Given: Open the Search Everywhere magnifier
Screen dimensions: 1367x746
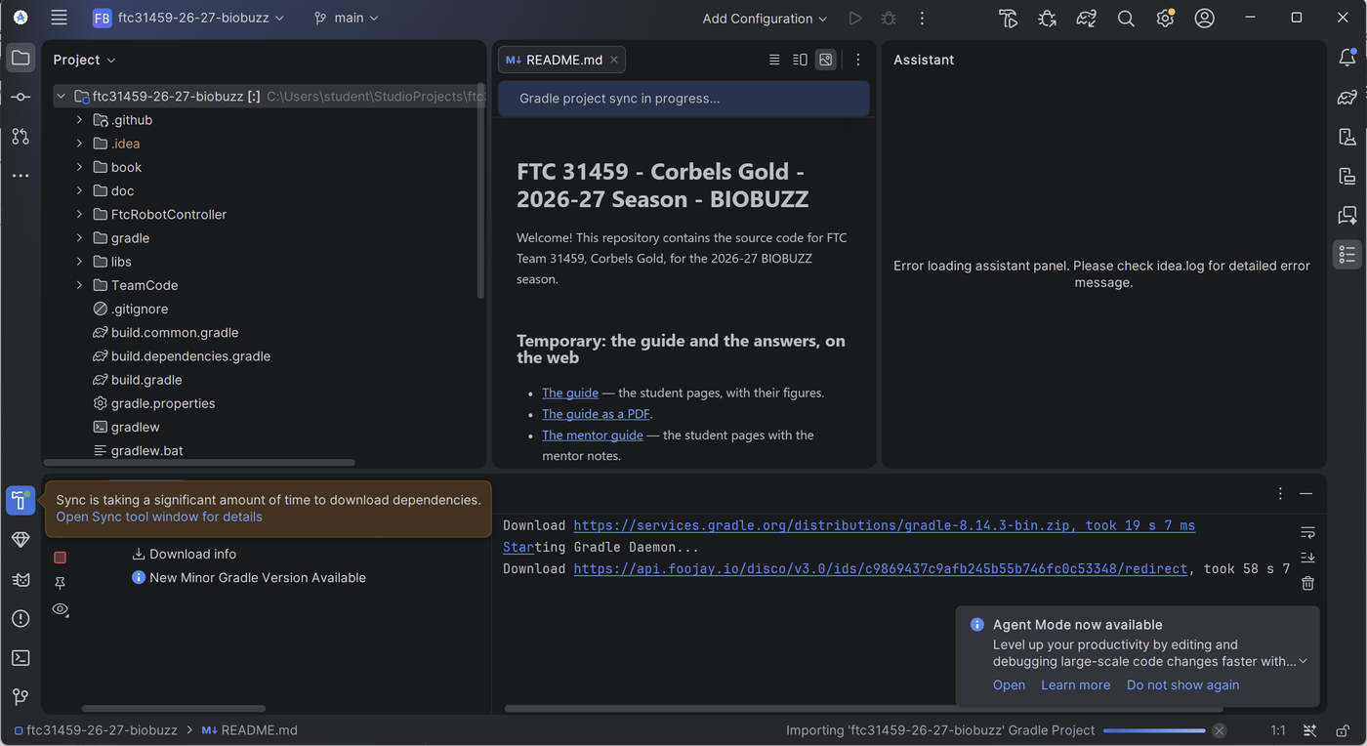Looking at the screenshot, I should pos(1126,19).
